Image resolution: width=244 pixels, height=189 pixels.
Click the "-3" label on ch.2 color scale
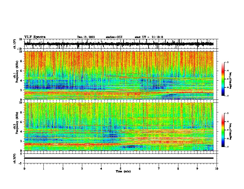click(227, 113)
